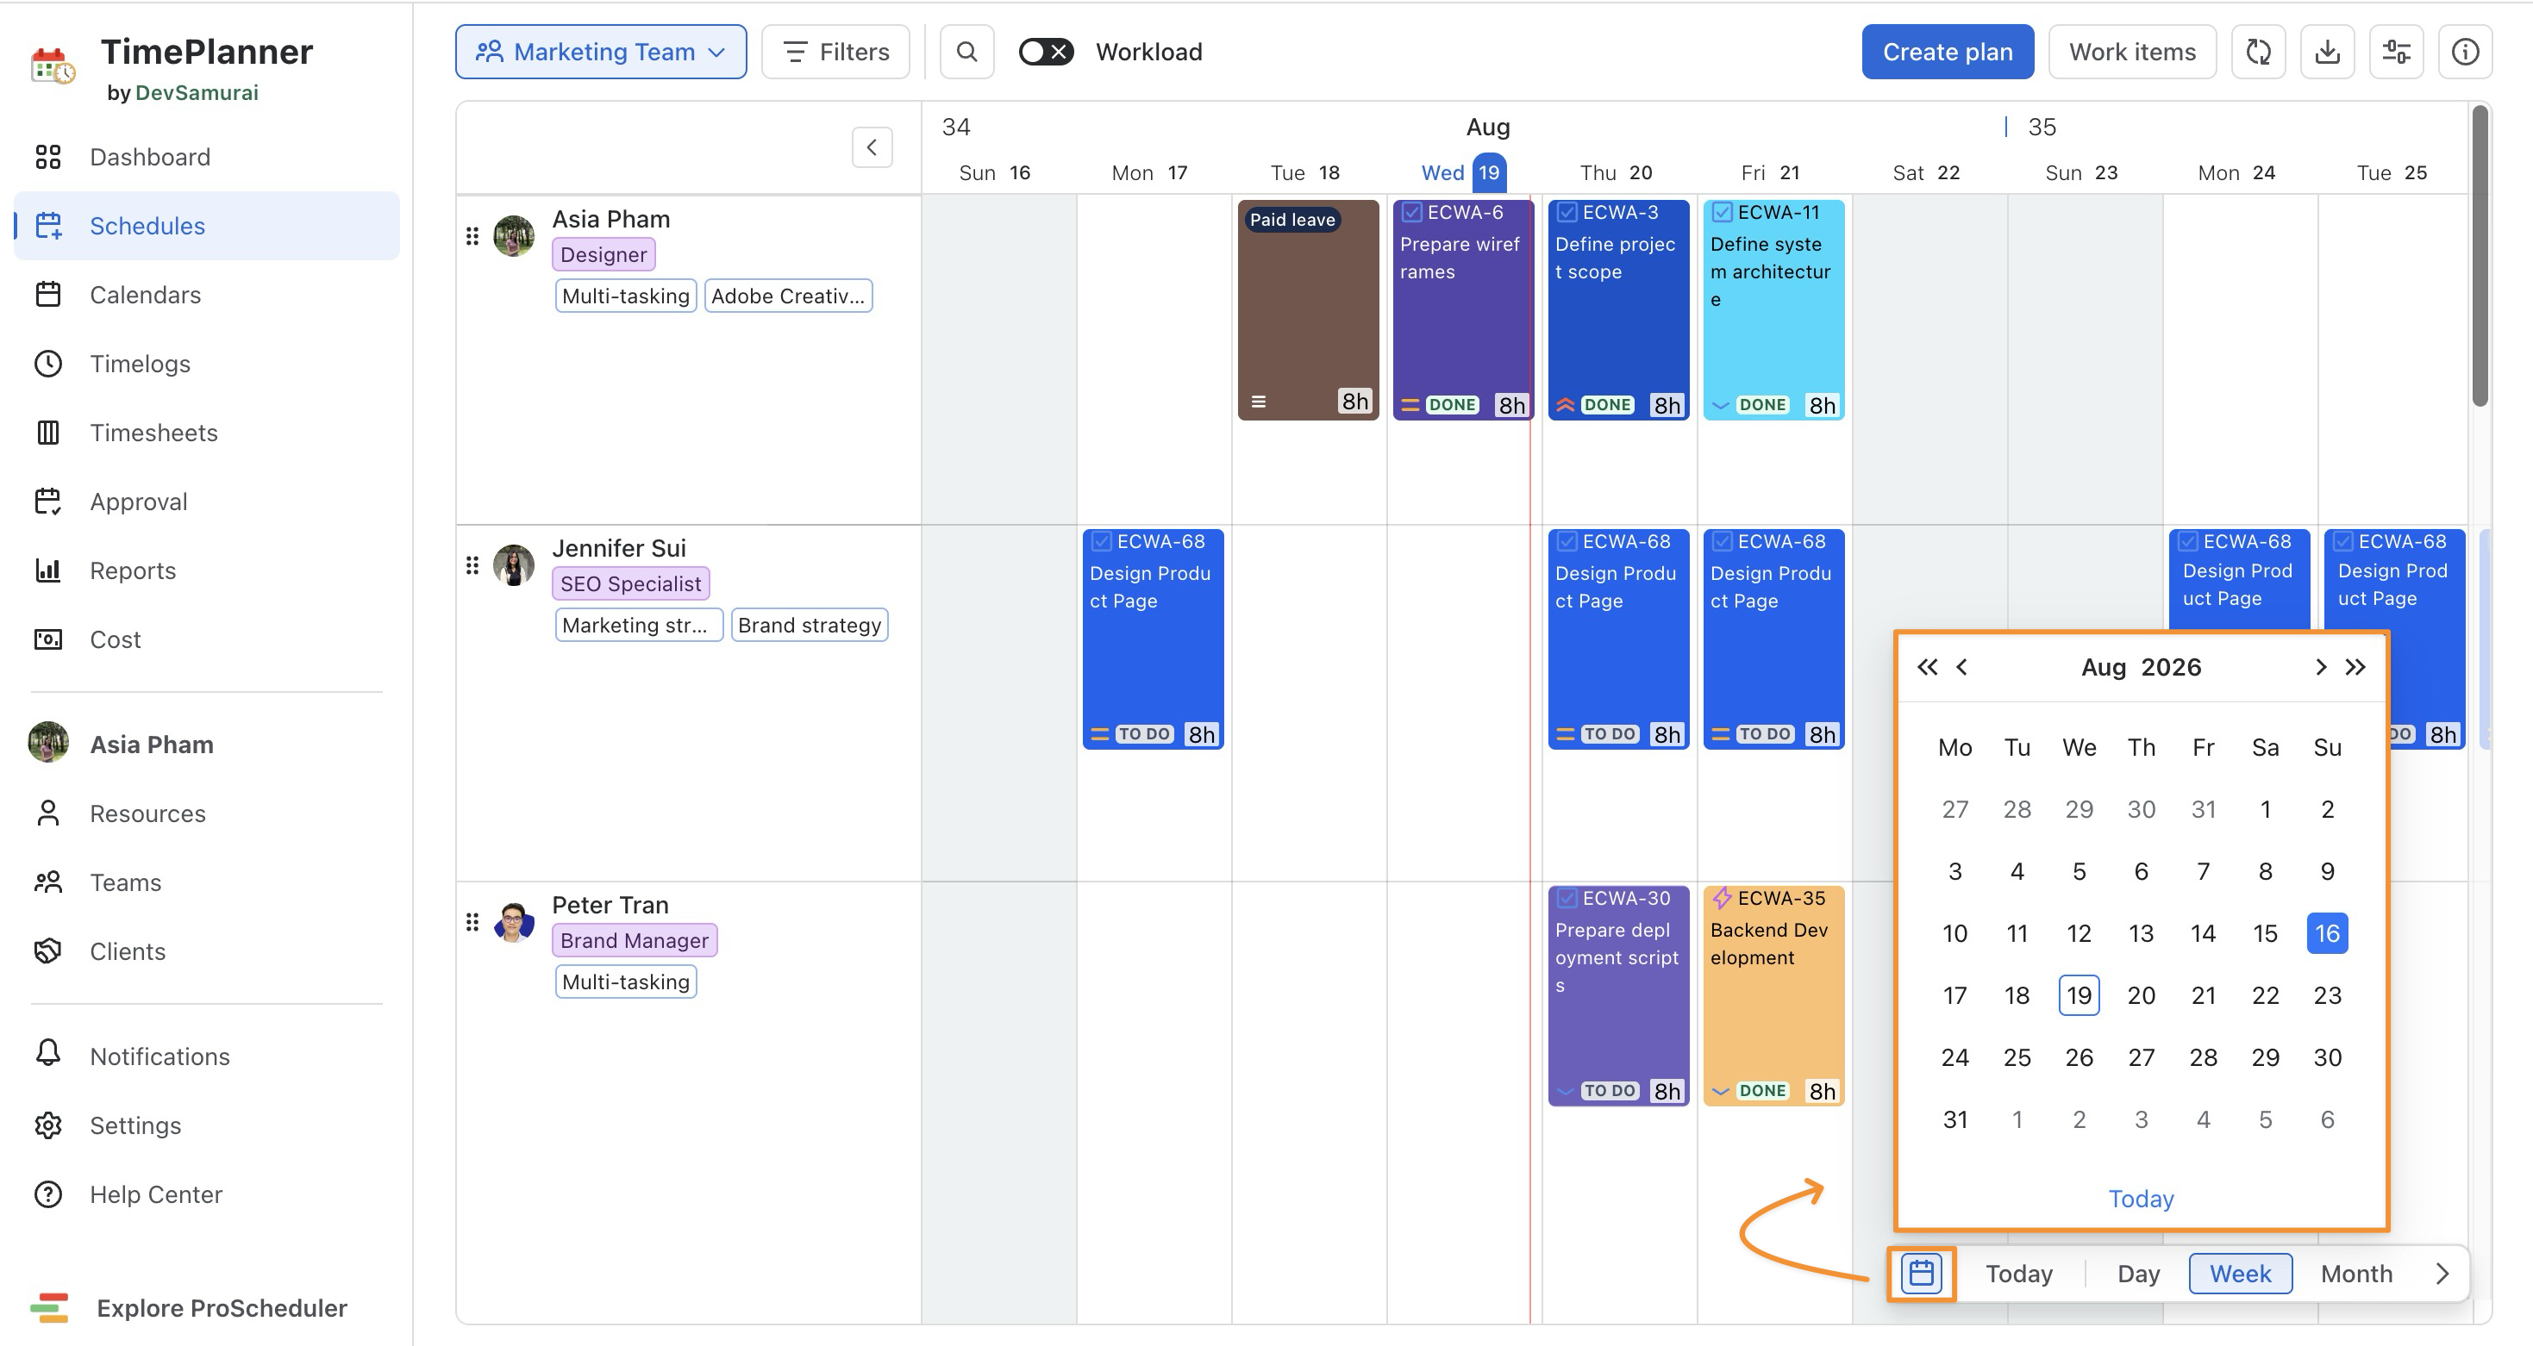Click the Help Center question icon

coord(48,1193)
